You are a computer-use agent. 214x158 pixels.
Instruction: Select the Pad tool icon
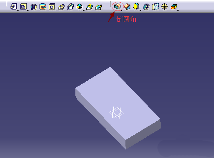point(14,6)
